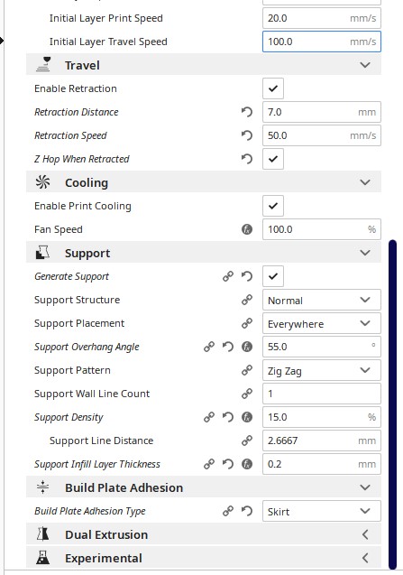Viewport: 403px width, 575px height.
Task: Click the settings panel vertical scrollbar
Action: click(x=392, y=404)
